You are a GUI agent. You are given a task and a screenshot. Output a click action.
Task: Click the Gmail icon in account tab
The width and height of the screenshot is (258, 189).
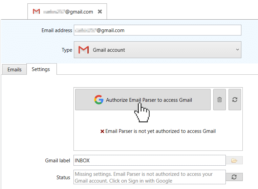point(36,11)
